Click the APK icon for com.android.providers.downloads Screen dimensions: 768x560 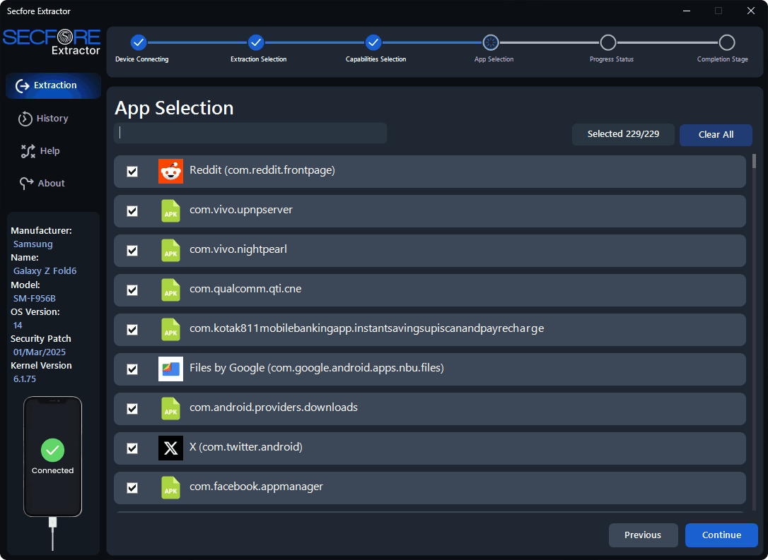(170, 408)
